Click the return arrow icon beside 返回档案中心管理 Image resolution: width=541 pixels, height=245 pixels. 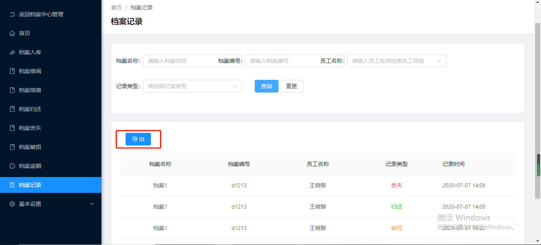(12, 14)
